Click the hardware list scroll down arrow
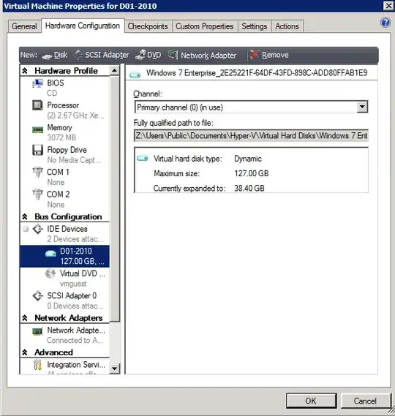 pyautogui.click(x=114, y=368)
